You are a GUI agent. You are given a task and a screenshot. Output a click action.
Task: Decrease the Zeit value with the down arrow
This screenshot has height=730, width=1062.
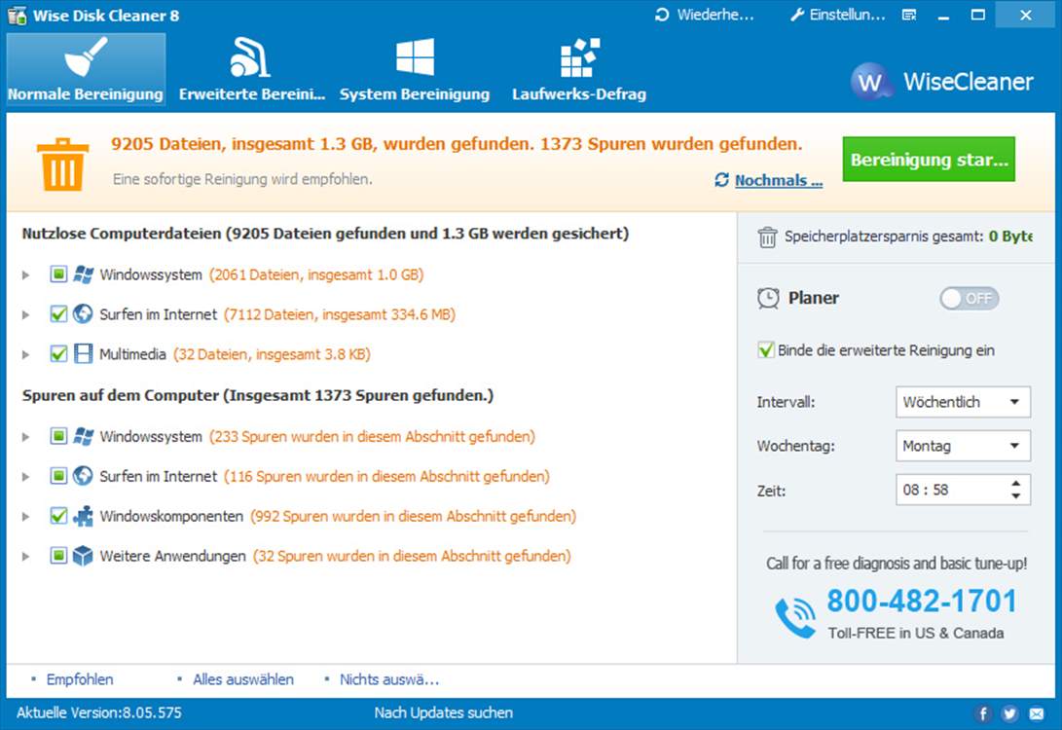[x=1016, y=495]
